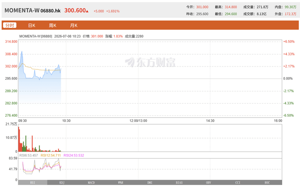Click the +4.33% right axis label

289,54
